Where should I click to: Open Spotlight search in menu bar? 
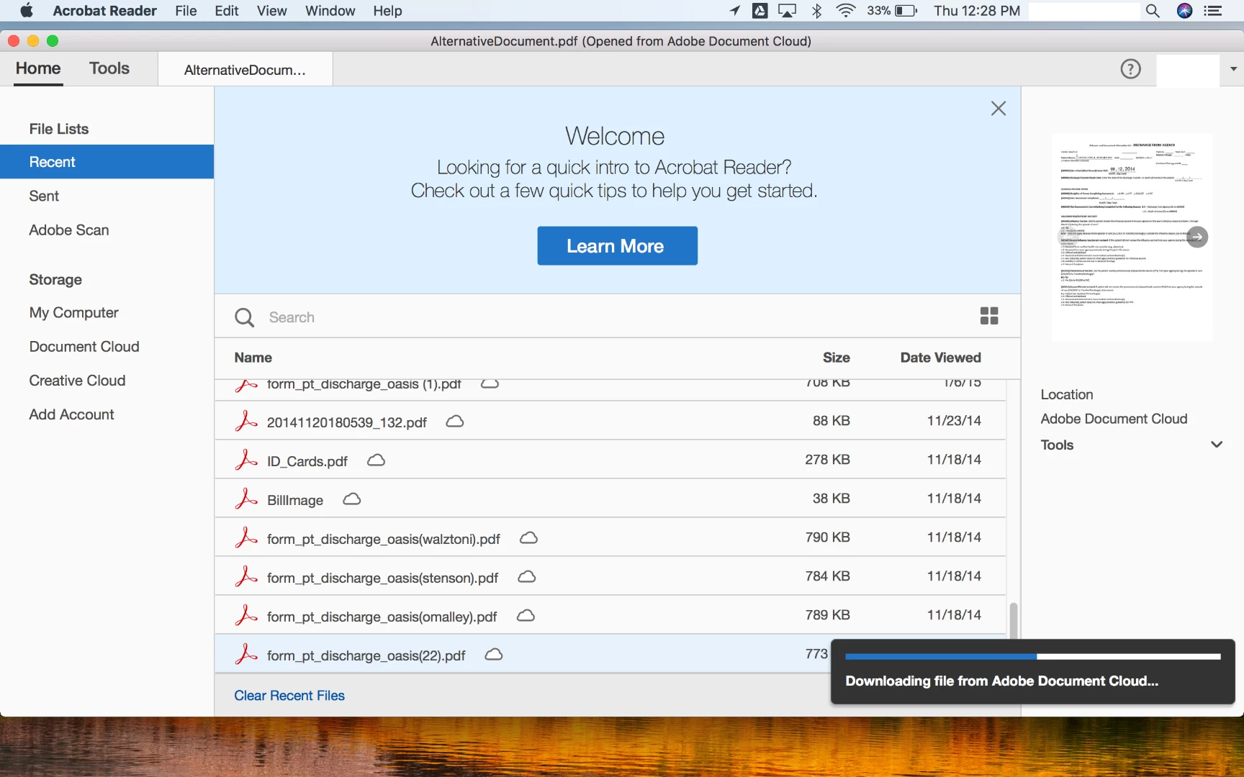(1153, 11)
